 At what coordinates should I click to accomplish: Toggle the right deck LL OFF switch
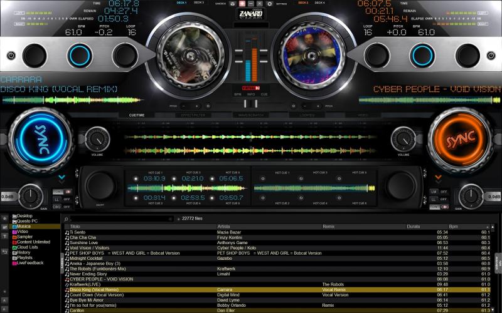pos(439,199)
